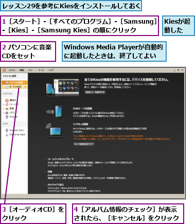Expand the music library tree arrow
The height and width of the screenshot is (224, 195).
point(4,105)
